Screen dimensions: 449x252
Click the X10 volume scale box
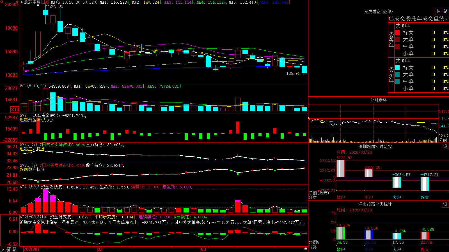point(15,109)
